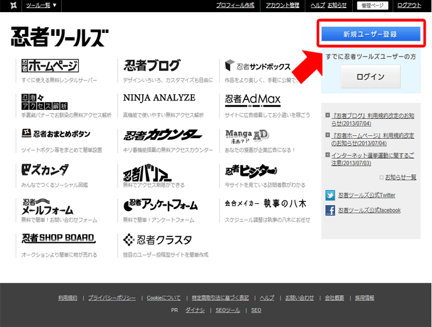Click the Facebook icon
Viewport: 432px width, 327px height.
click(x=330, y=210)
